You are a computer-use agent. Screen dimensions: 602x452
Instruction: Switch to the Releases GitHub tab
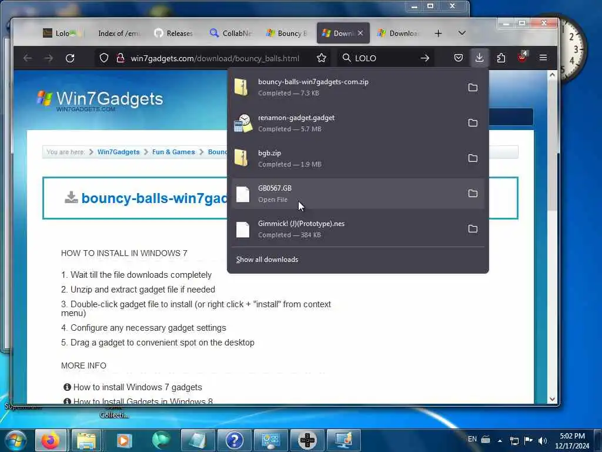(x=175, y=34)
